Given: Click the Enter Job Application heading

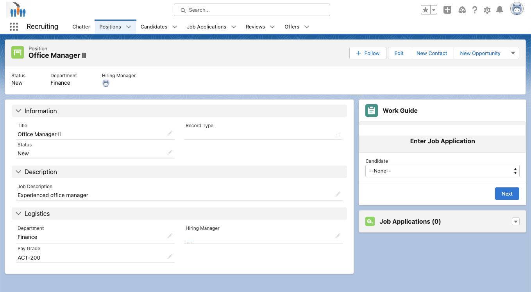Looking at the screenshot, I should click(442, 141).
